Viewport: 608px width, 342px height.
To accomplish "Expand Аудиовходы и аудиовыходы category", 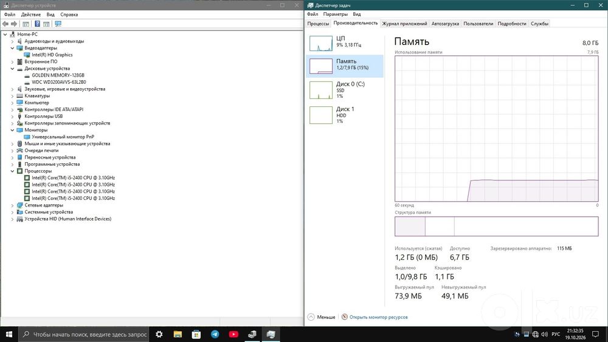I will point(12,41).
